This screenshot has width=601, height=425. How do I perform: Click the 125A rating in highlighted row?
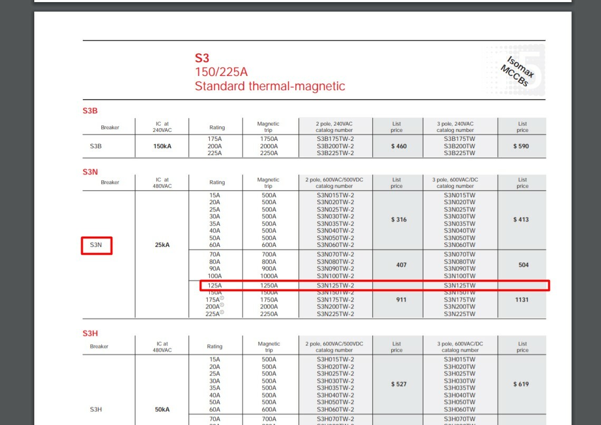click(x=215, y=285)
